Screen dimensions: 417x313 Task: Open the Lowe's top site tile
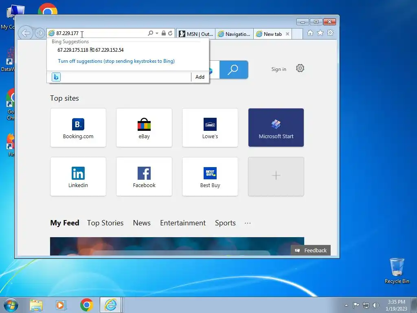(x=210, y=128)
